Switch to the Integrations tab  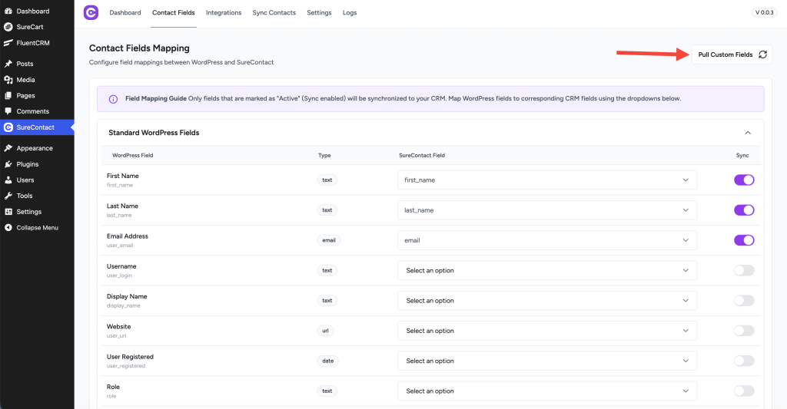tap(224, 13)
